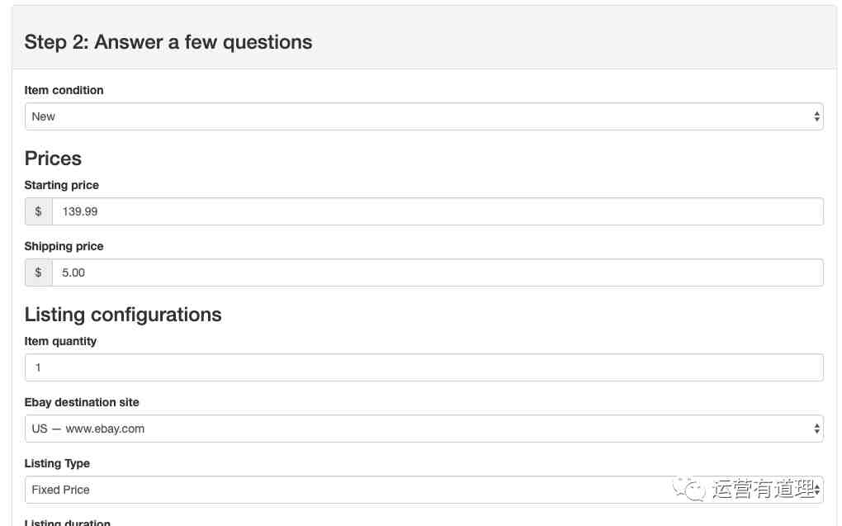Click the Shipping price label
This screenshot has height=526, width=842.
pos(64,247)
